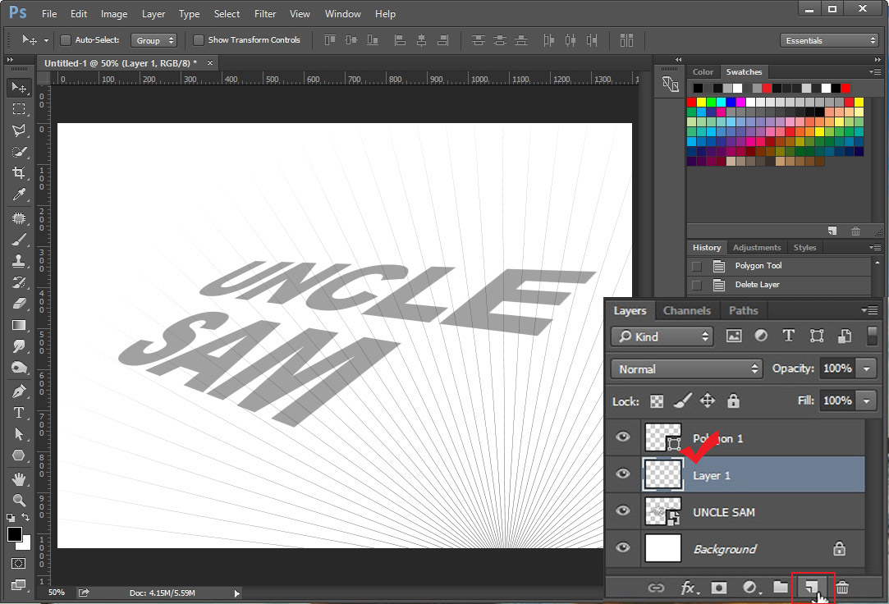Switch to the Channels tab
This screenshot has width=889, height=604.
point(687,310)
